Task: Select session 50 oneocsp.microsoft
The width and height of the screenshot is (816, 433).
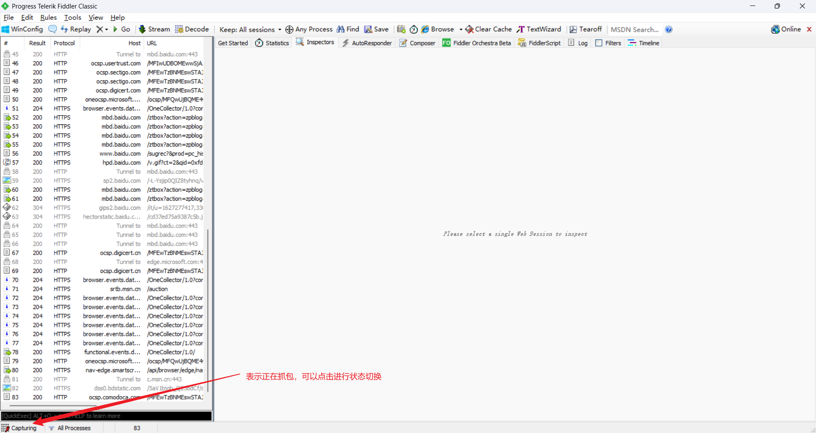Action: [103, 99]
